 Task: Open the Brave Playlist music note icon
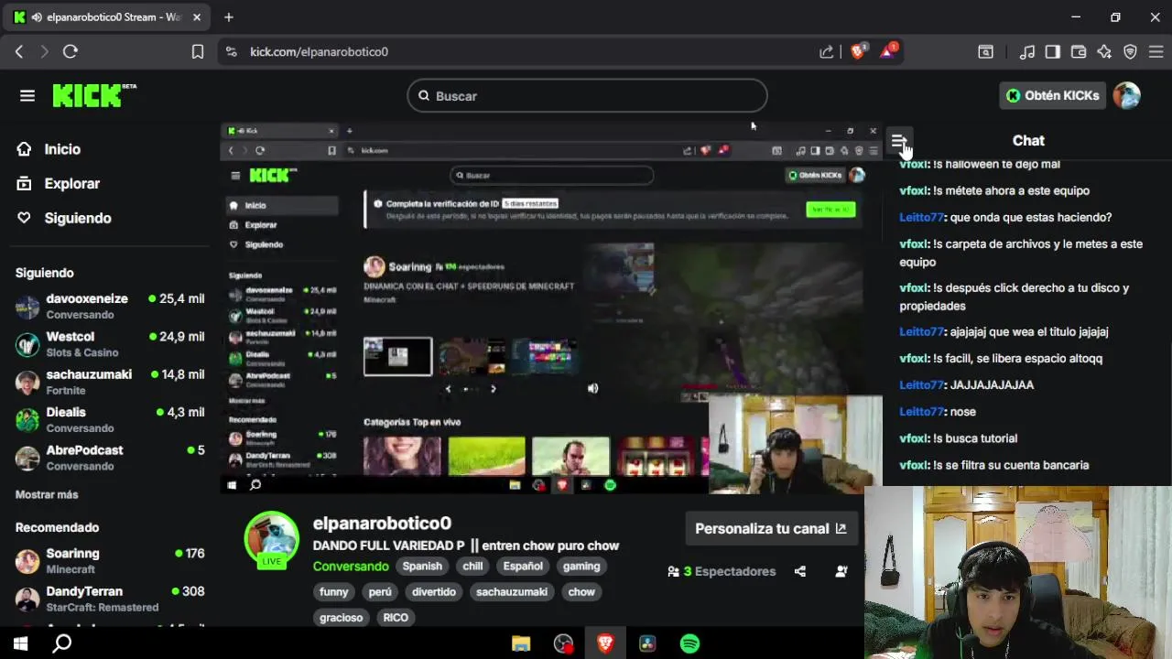[x=1027, y=52]
